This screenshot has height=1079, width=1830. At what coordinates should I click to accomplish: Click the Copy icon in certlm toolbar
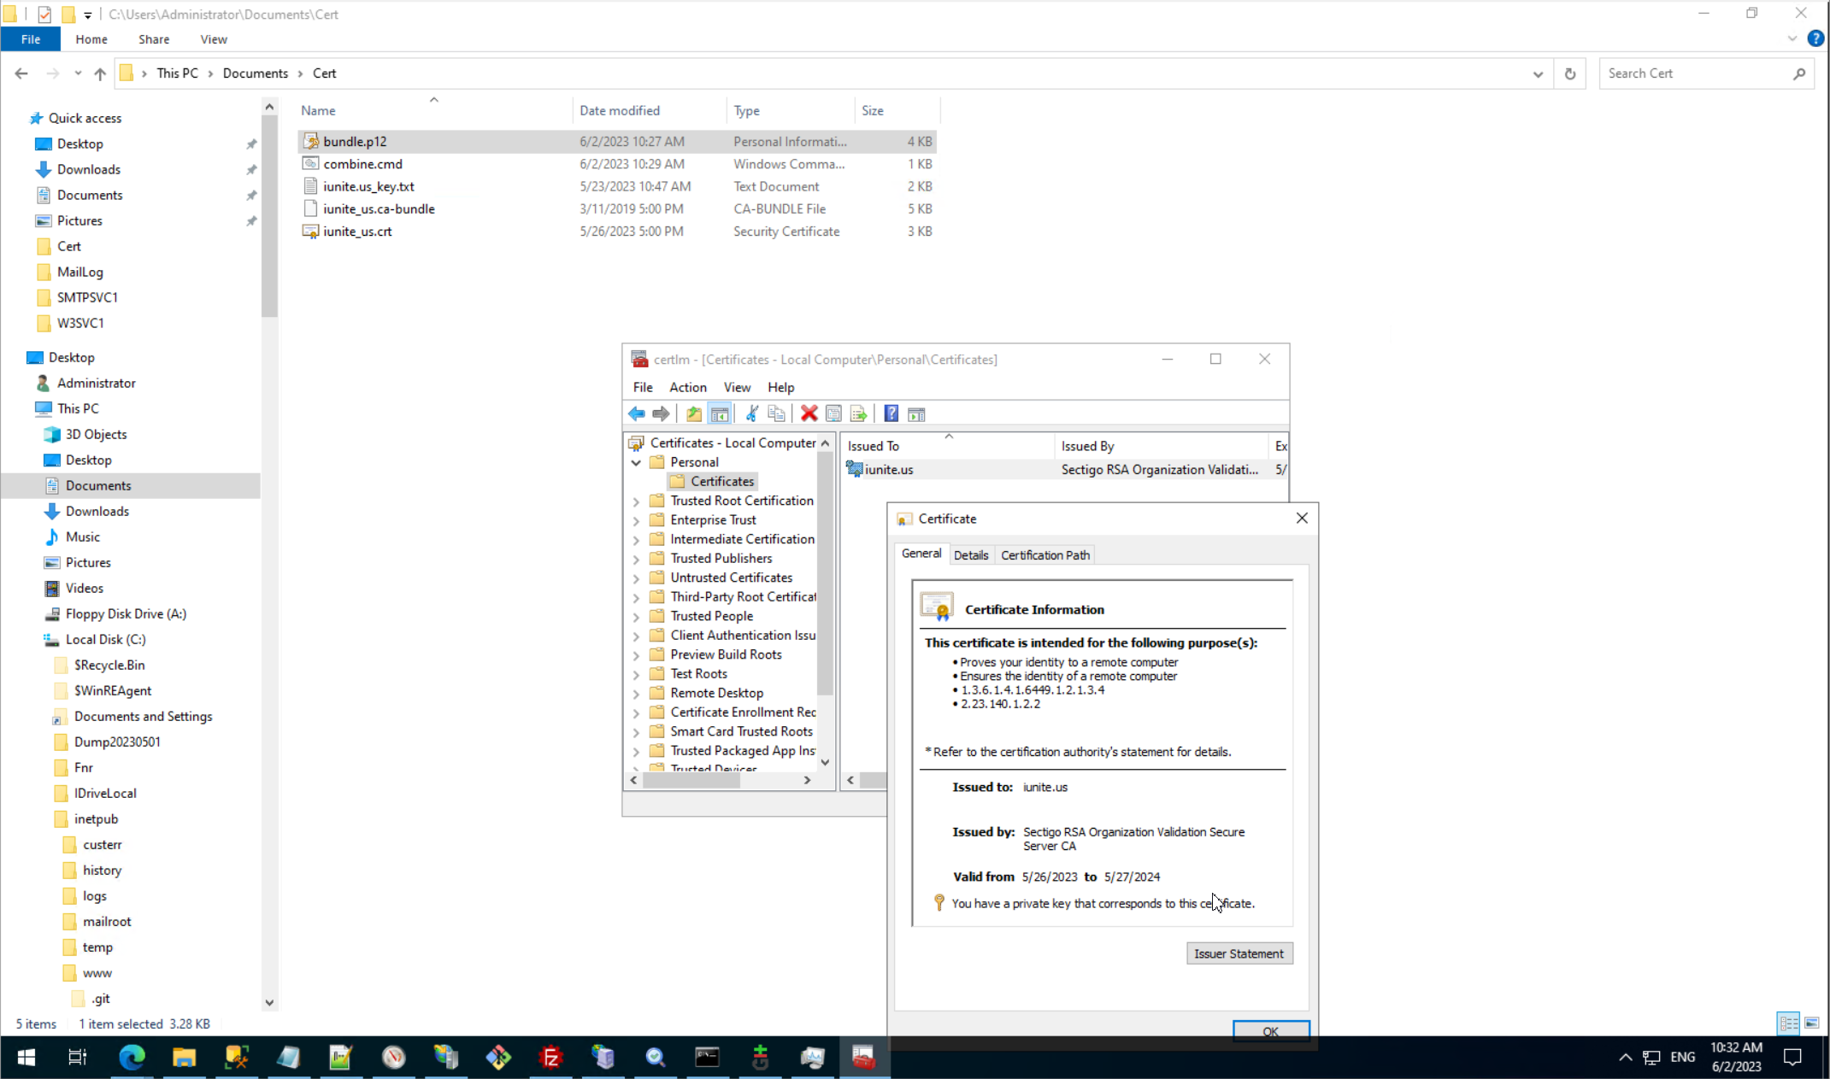pyautogui.click(x=776, y=414)
